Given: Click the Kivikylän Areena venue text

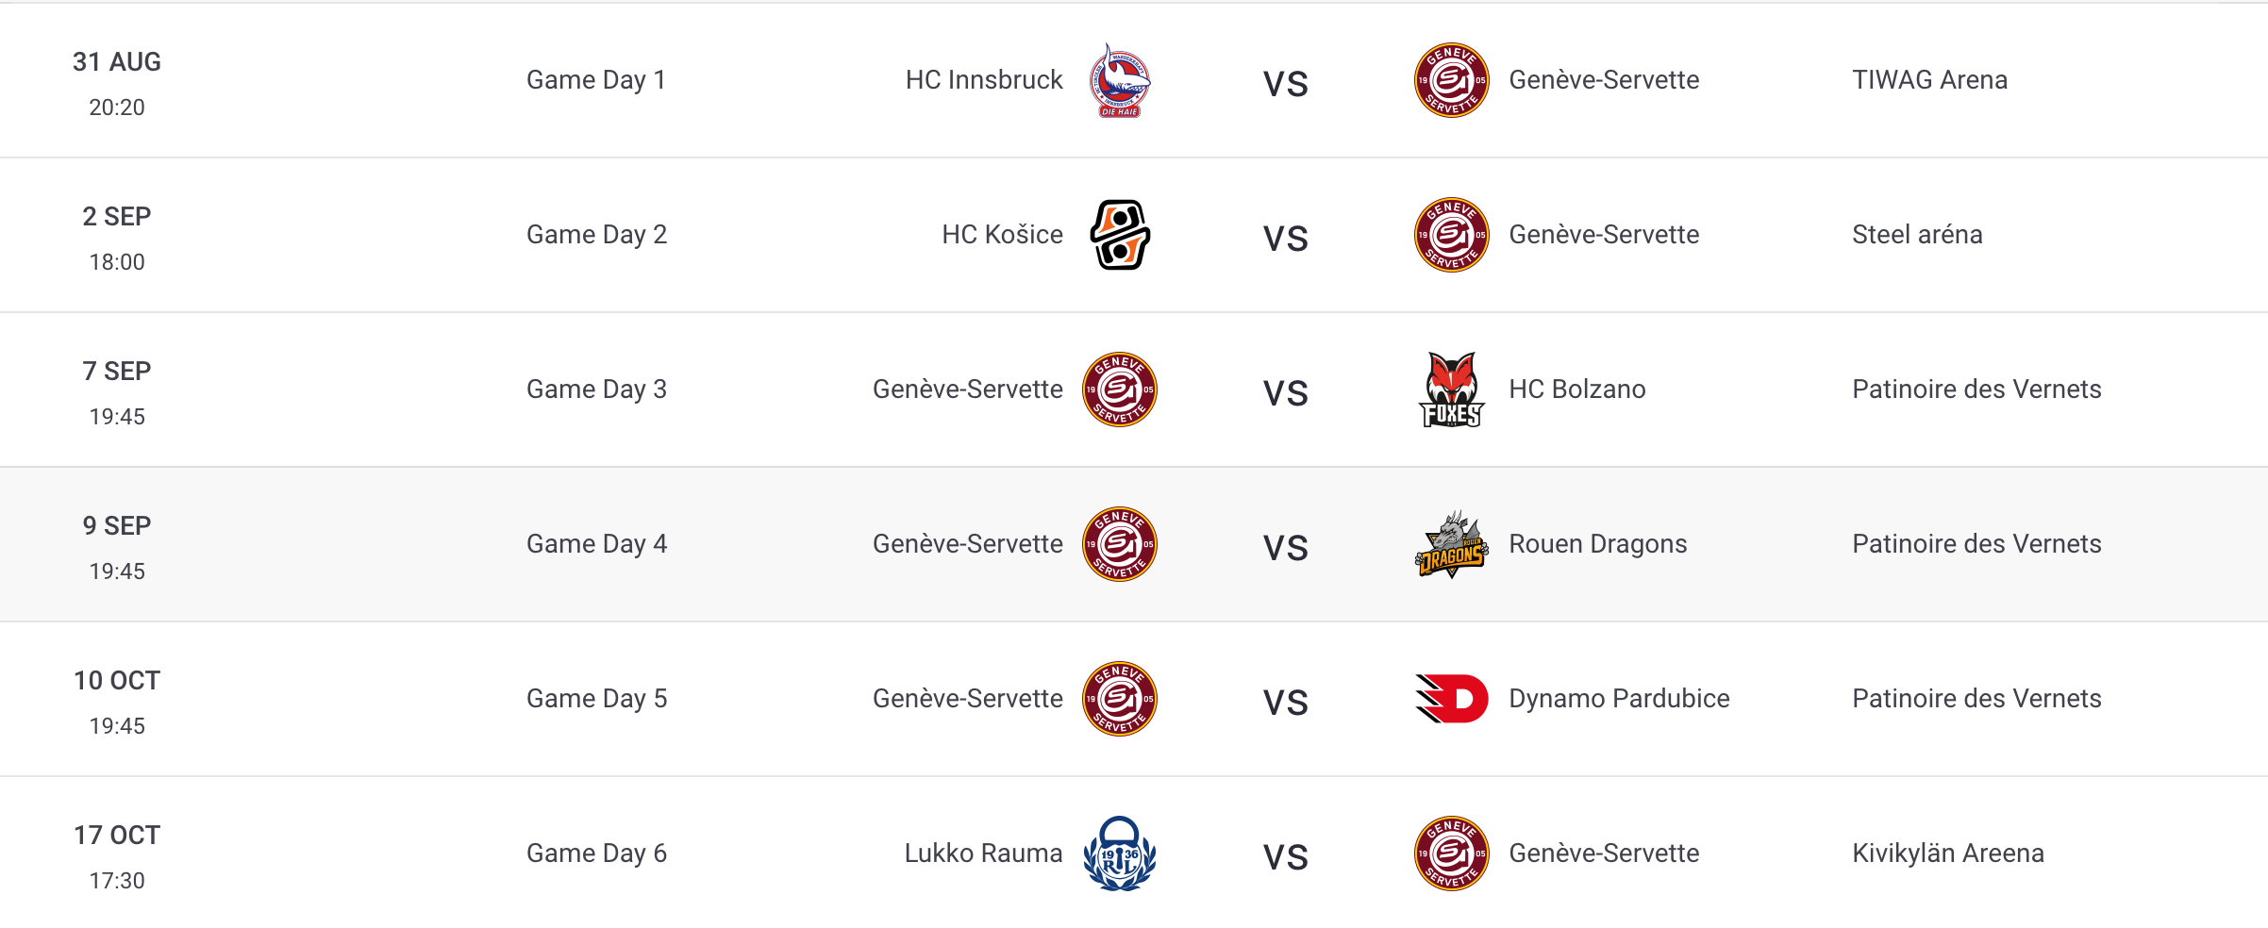Looking at the screenshot, I should click(1948, 853).
